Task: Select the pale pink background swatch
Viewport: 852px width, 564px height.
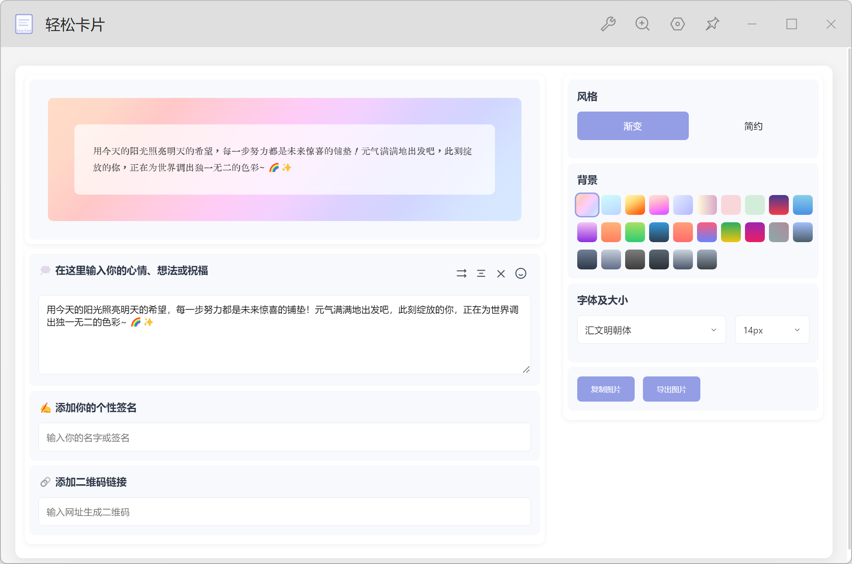Action: pyautogui.click(x=731, y=205)
